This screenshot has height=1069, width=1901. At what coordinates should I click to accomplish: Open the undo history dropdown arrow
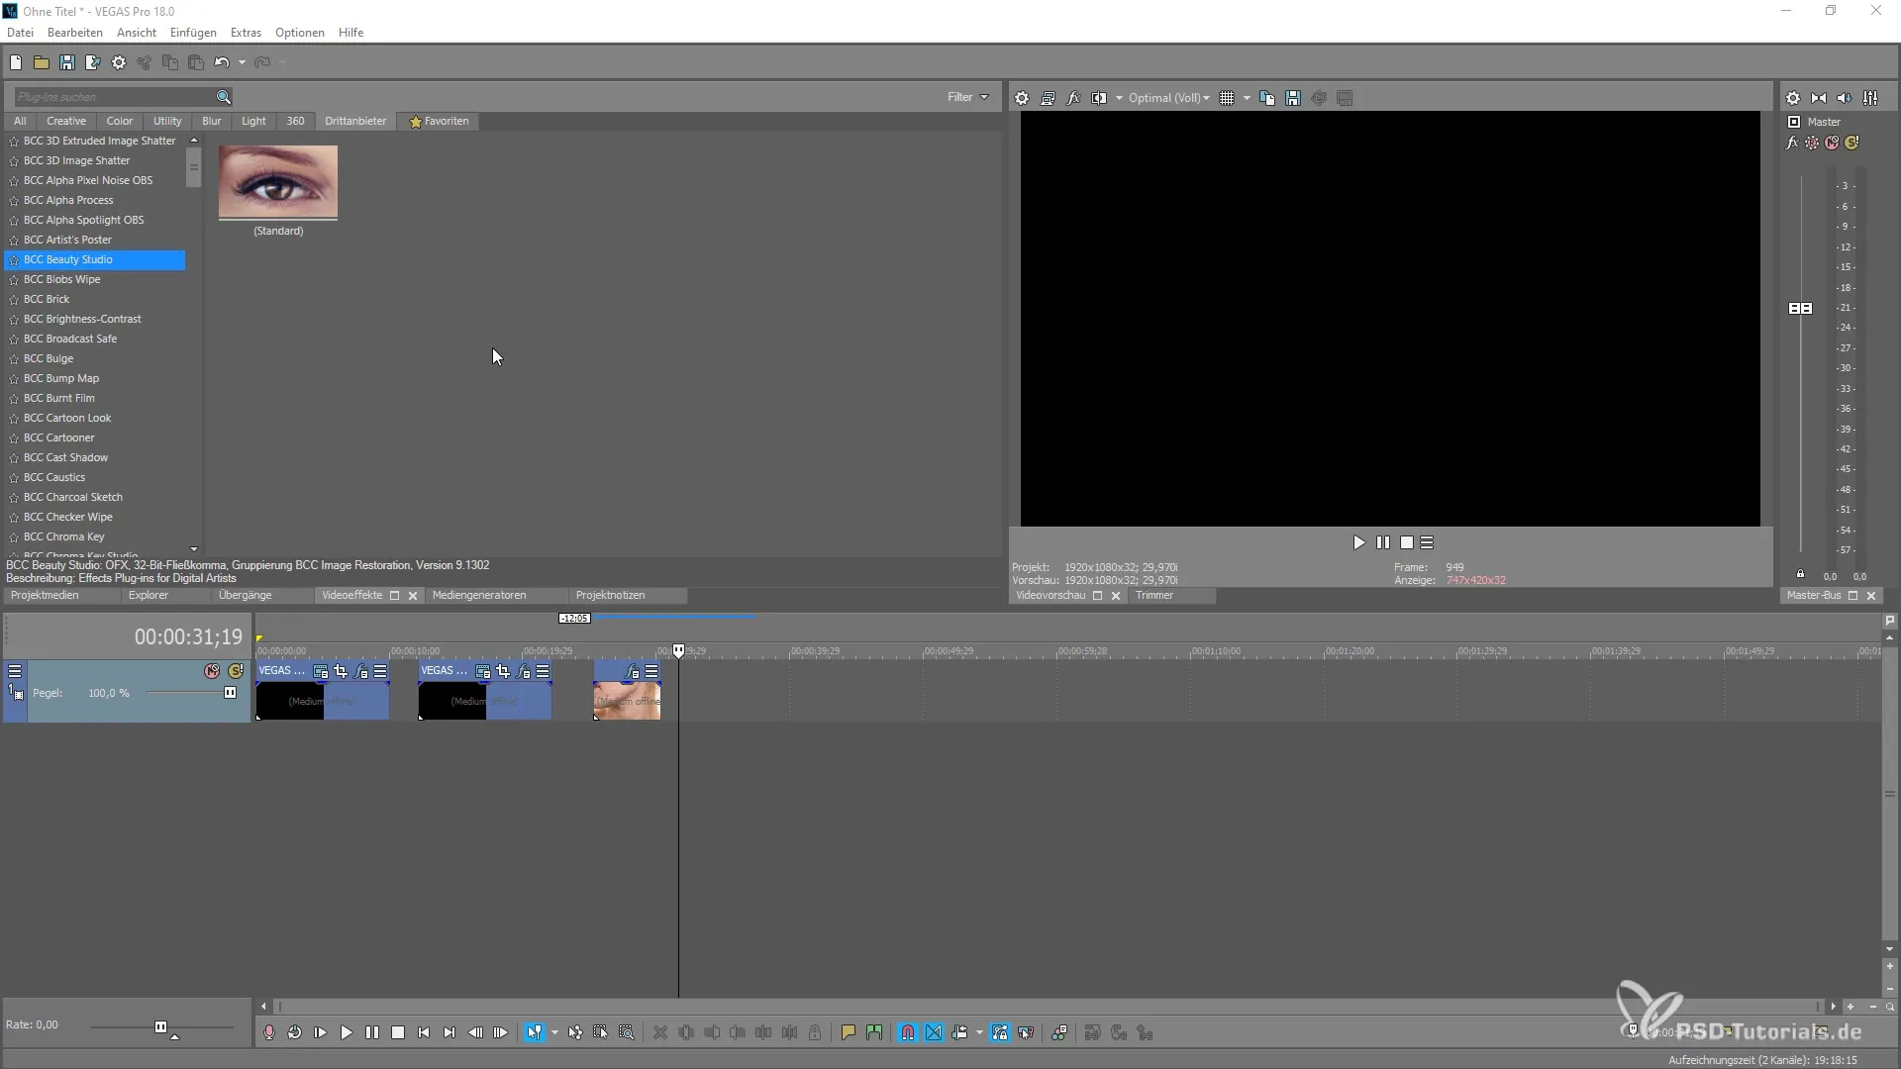[242, 62]
